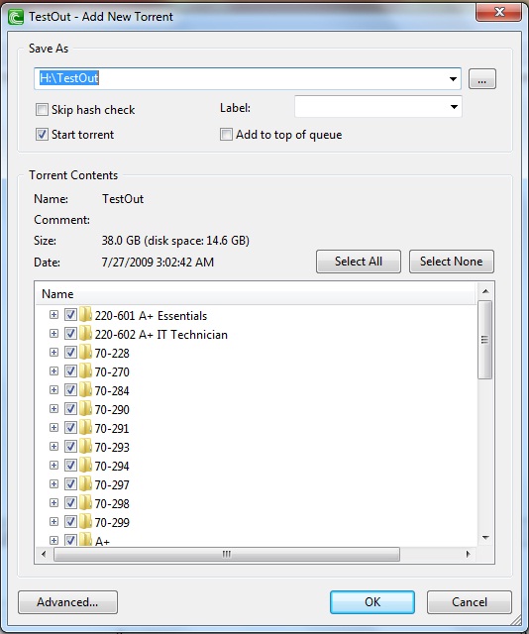The height and width of the screenshot is (634, 529).
Task: Click the 70-270 folder icon
Action: tap(85, 371)
